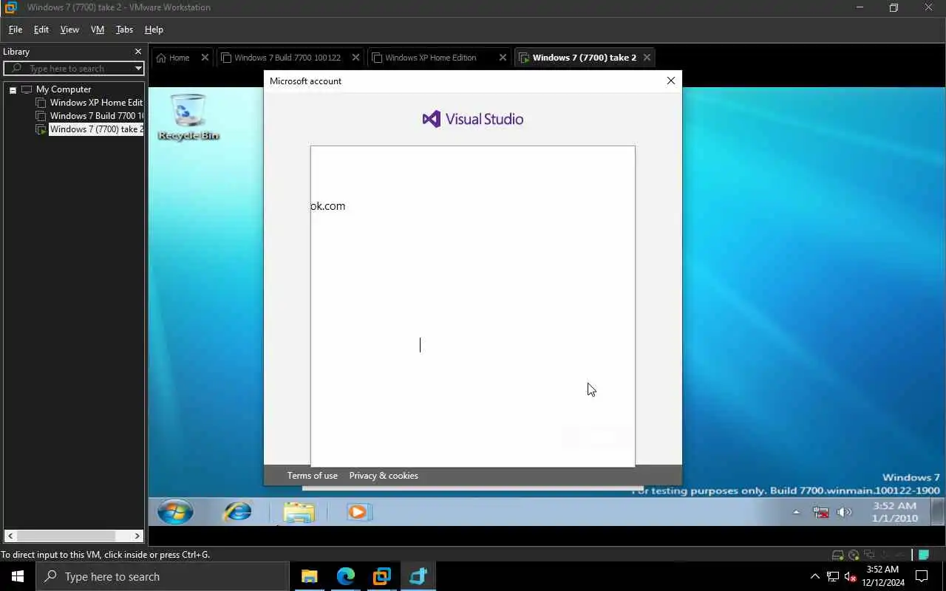Click the guest network status tray icon
This screenshot has width=946, height=591.
pos(820,512)
